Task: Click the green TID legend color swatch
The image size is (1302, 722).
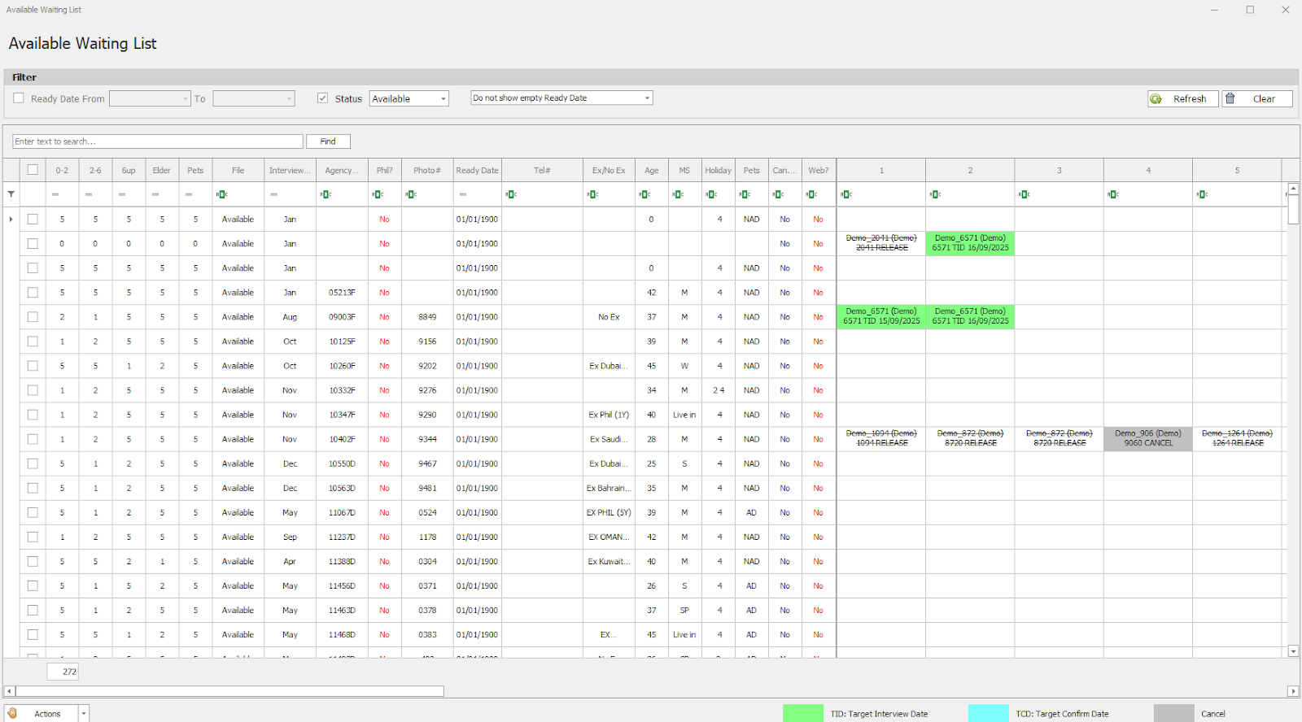Action: pyautogui.click(x=802, y=714)
